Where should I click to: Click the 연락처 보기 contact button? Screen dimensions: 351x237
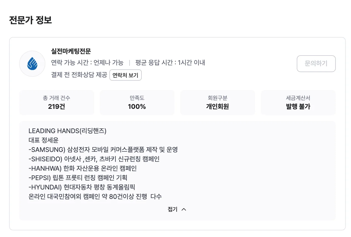(125, 75)
